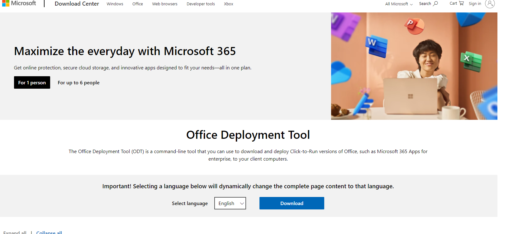Expand the All Microsoft menu
This screenshot has width=513, height=234.
click(x=399, y=4)
